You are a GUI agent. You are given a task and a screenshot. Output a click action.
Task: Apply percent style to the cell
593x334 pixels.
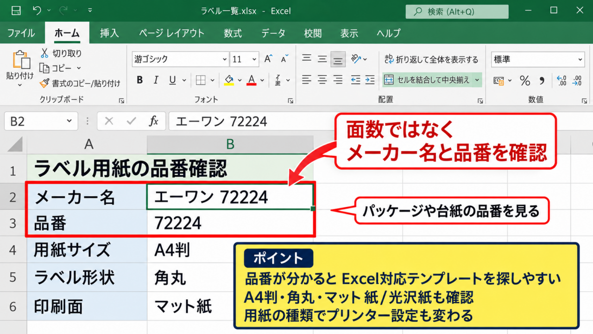(525, 81)
